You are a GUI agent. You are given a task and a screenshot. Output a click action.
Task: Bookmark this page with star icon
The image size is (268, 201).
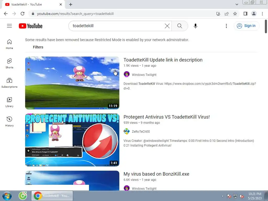pyautogui.click(x=235, y=14)
